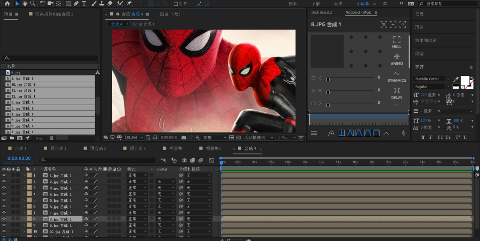The width and height of the screenshot is (480, 241).
Task: Click the Home icon in the toolbar
Action: [x=7, y=4]
